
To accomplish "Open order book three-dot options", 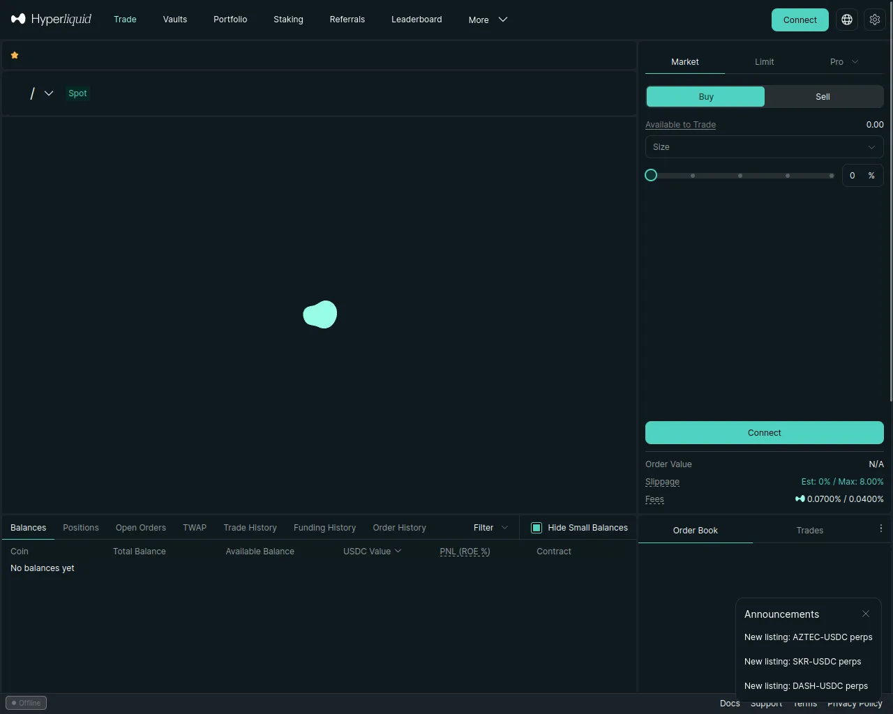I will [880, 529].
